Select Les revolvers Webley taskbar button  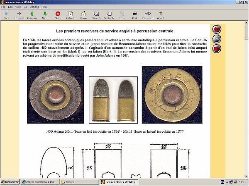coord(119,182)
